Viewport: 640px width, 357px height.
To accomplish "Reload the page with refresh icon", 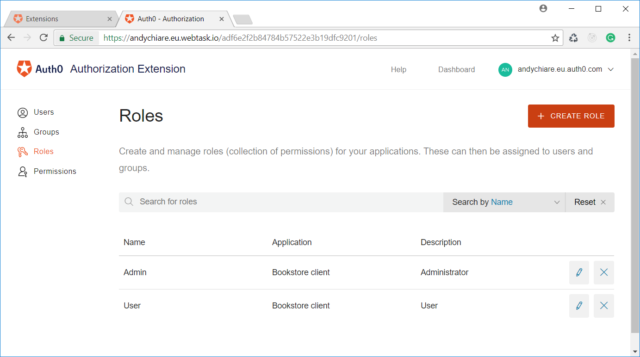I will coord(43,38).
